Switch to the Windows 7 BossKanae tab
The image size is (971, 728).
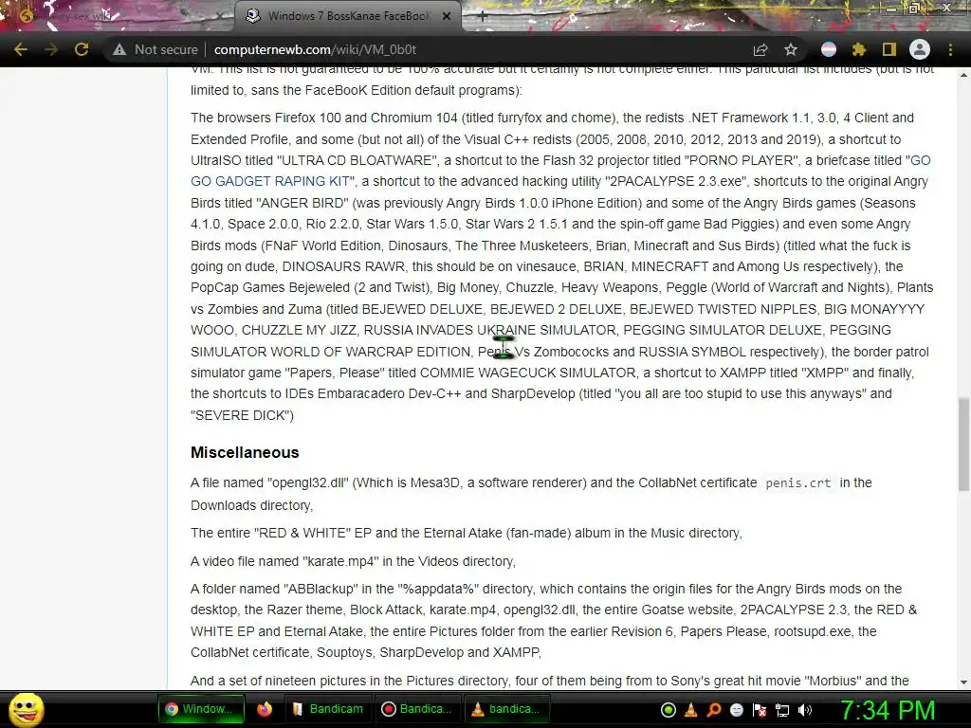tap(347, 16)
